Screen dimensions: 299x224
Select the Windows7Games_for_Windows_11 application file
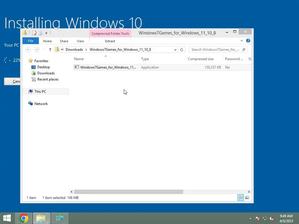[x=162, y=67]
